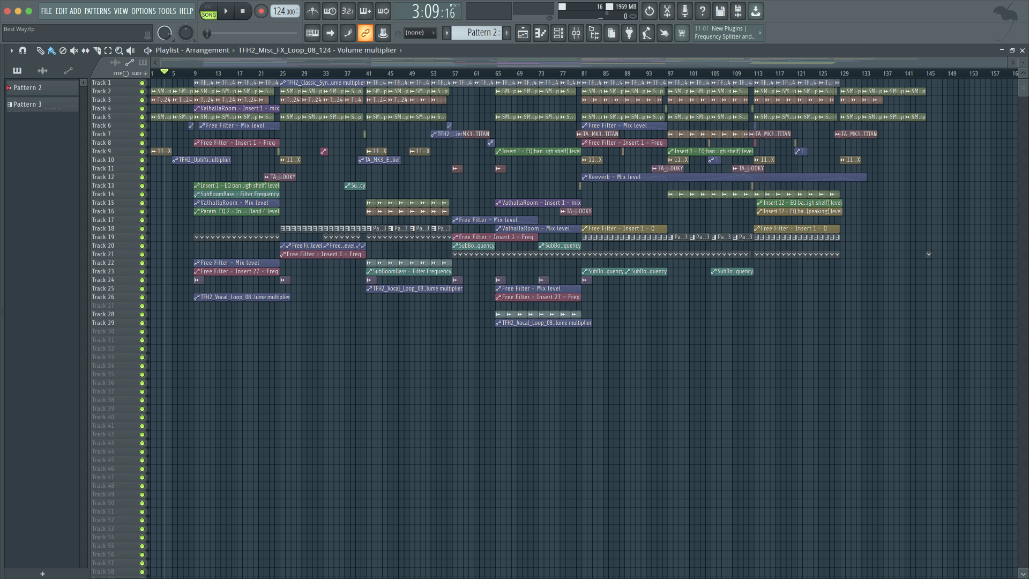This screenshot has height=579, width=1029.
Task: Select the Slice tool
Action: point(96,50)
